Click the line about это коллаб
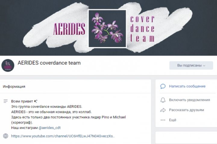 (x=51, y=112)
